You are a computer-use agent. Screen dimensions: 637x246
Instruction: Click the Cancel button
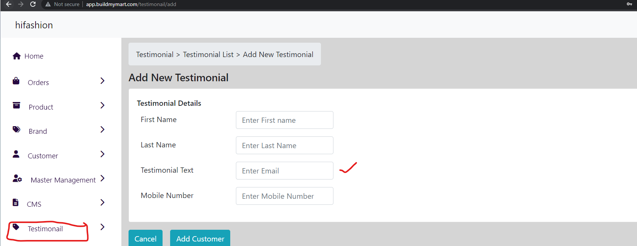coord(146,238)
